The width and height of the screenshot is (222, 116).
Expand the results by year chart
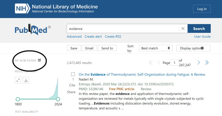tap(18, 80)
